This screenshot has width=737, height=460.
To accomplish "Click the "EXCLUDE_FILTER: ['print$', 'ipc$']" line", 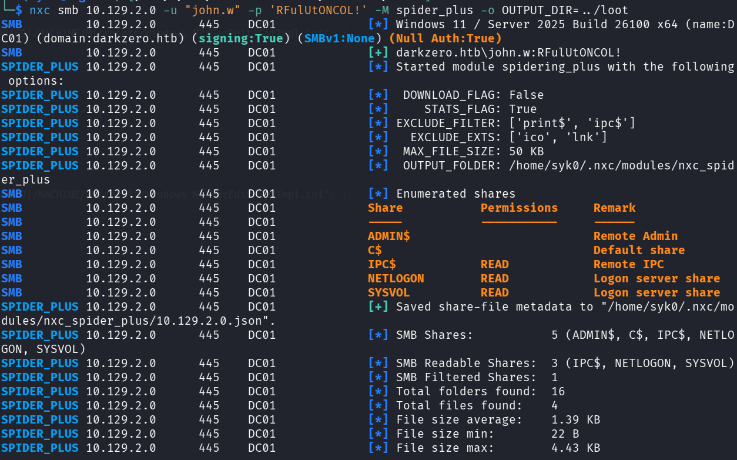I will (x=516, y=123).
